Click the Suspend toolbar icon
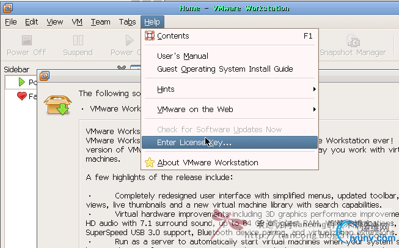 click(x=78, y=40)
